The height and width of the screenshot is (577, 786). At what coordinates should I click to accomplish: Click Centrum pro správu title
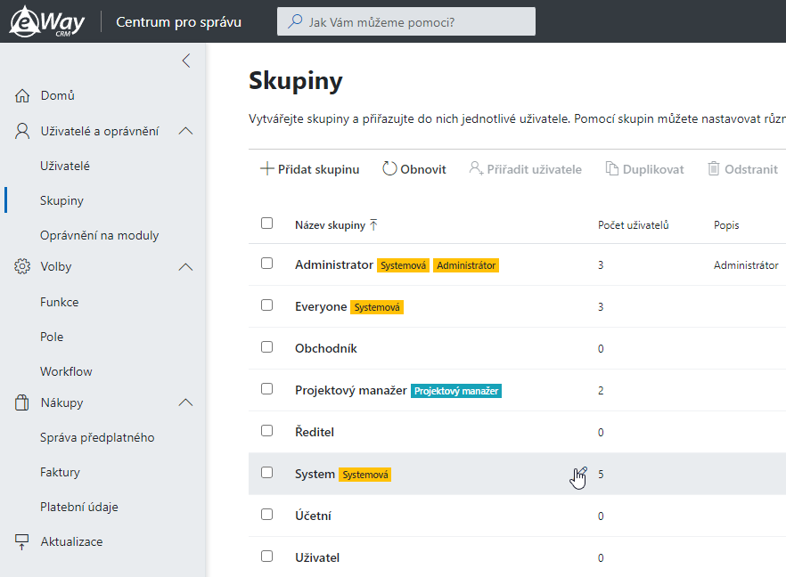(178, 22)
